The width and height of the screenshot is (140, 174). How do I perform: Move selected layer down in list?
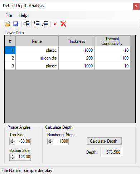(x=45, y=24)
